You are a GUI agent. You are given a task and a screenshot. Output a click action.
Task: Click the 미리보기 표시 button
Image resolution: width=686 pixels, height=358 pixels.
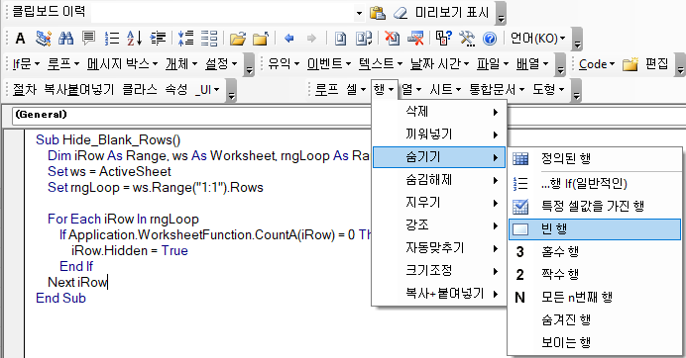pos(452,13)
